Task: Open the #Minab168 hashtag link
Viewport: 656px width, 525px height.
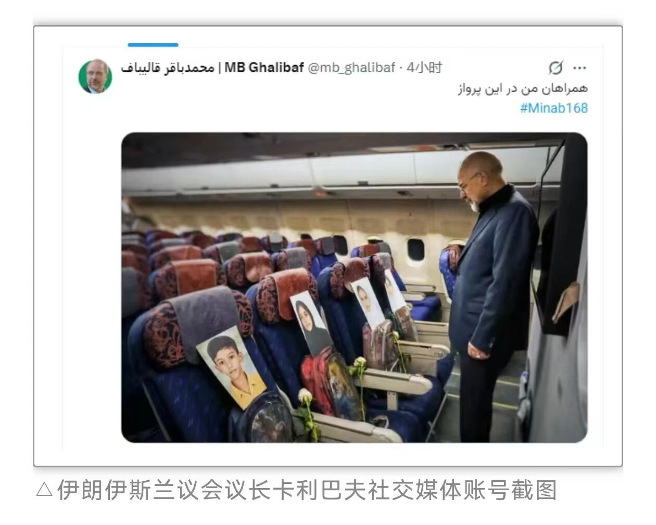Action: (x=553, y=108)
